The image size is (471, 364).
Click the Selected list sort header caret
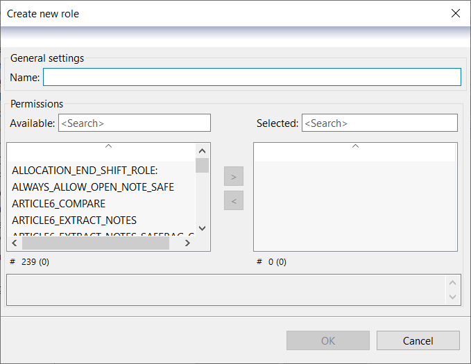pos(355,146)
